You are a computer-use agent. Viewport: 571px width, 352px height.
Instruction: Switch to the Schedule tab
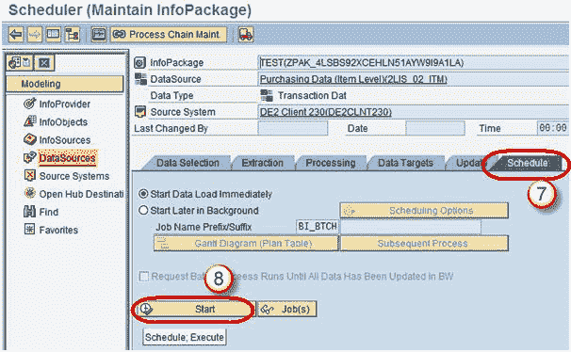pos(527,163)
